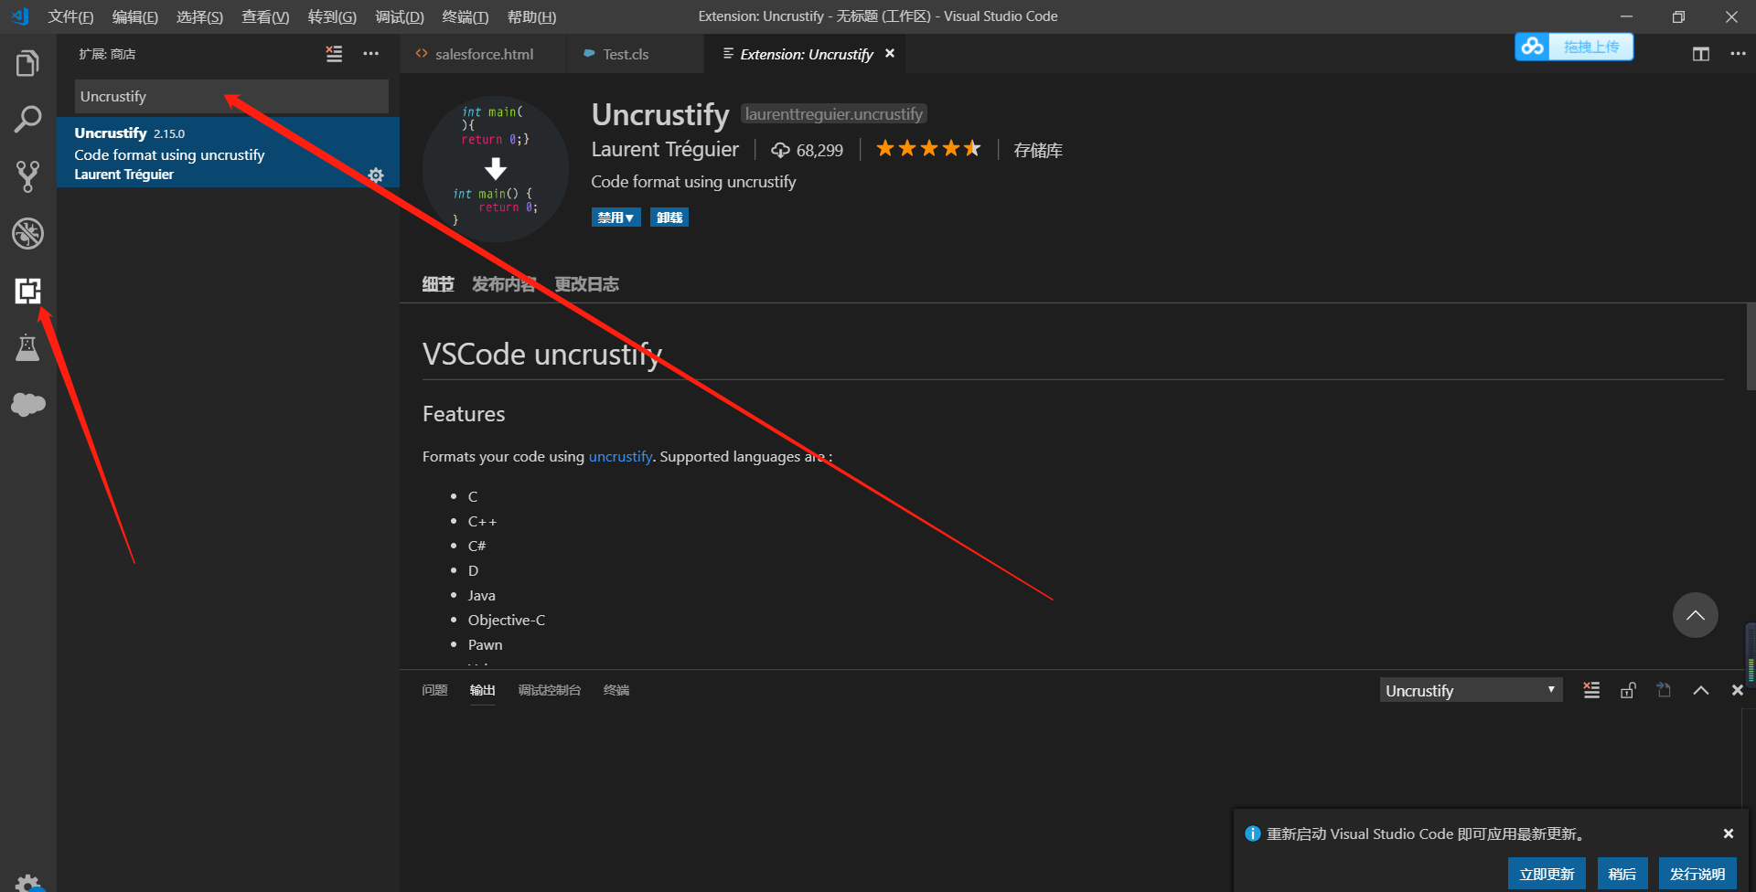Open the 查看(V) menu
Viewport: 1756px width, 892px height.
click(x=265, y=16)
